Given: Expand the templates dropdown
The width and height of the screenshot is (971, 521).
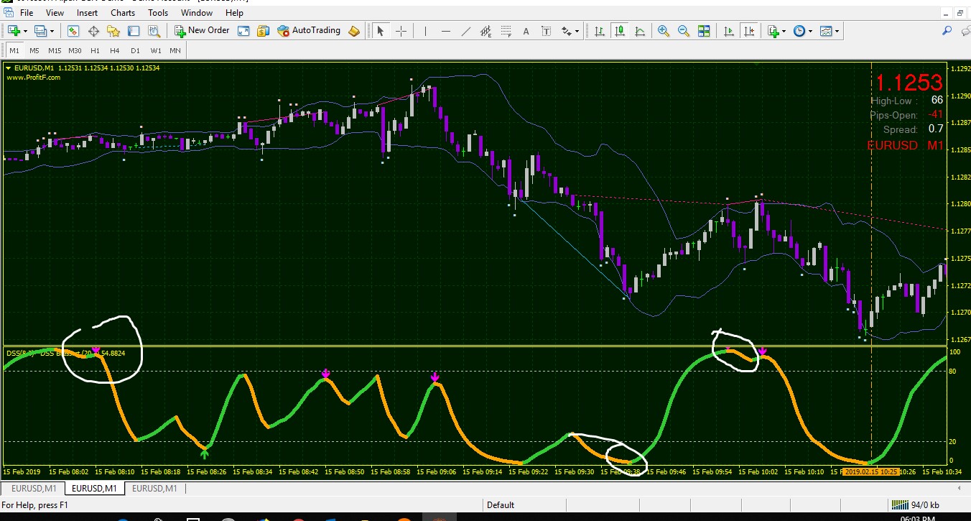Looking at the screenshot, I should click(x=837, y=32).
